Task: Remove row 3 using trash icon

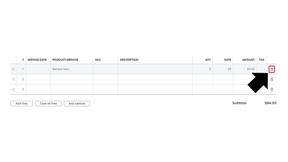Action: [x=272, y=89]
